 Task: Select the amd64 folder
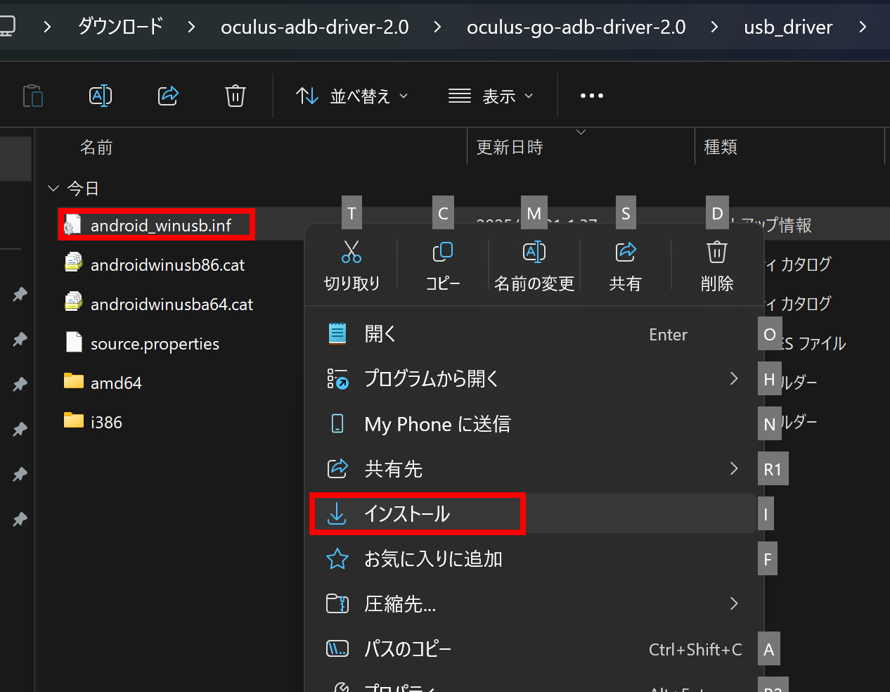[x=116, y=383]
